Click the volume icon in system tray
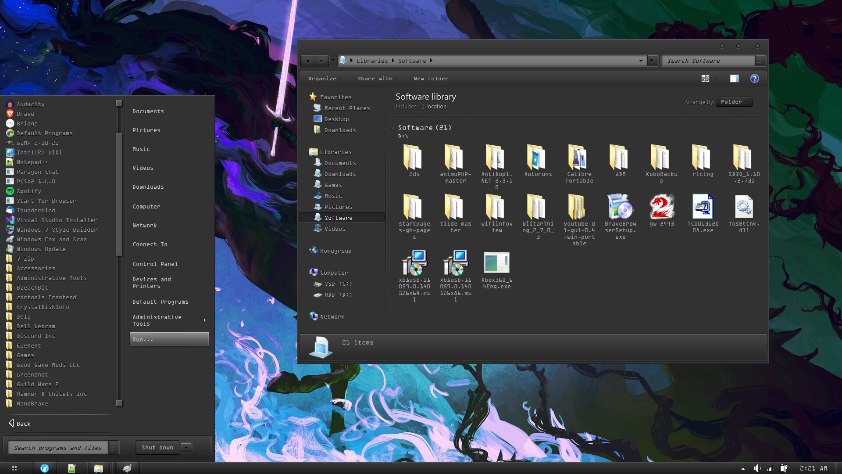842x474 pixels. pyautogui.click(x=757, y=468)
